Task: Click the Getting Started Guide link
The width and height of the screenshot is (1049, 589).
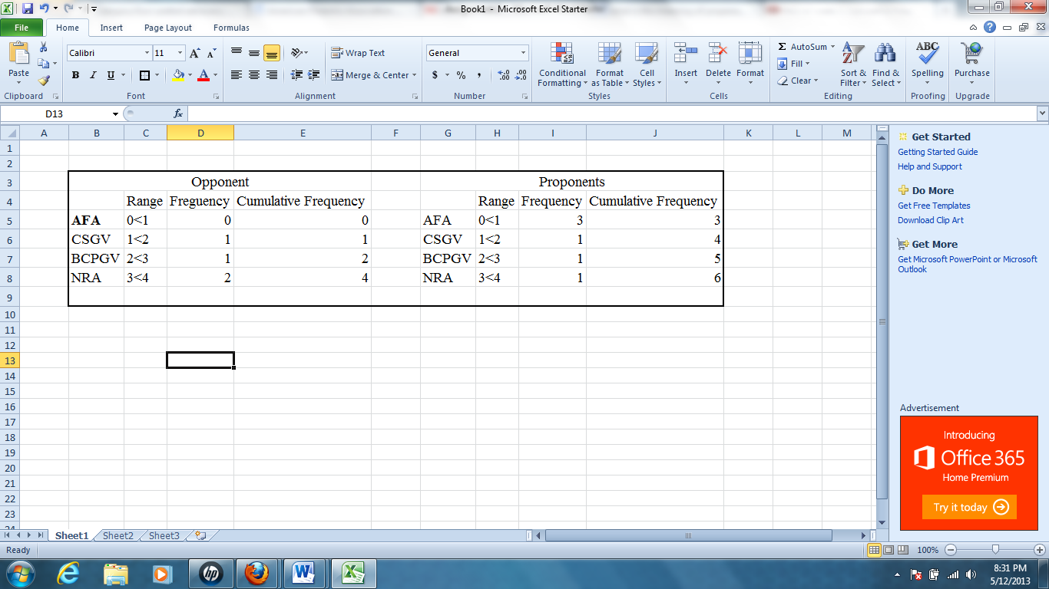Action: (x=938, y=153)
